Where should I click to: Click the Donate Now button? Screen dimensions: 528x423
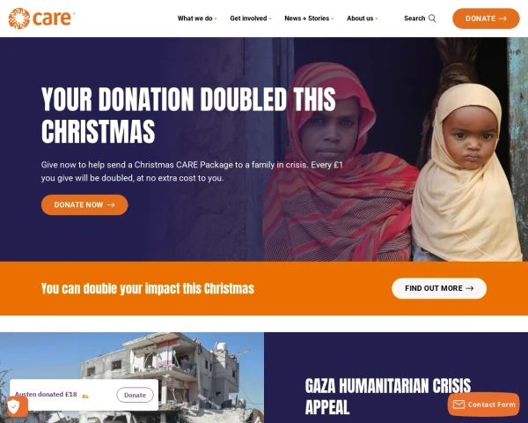tap(84, 204)
